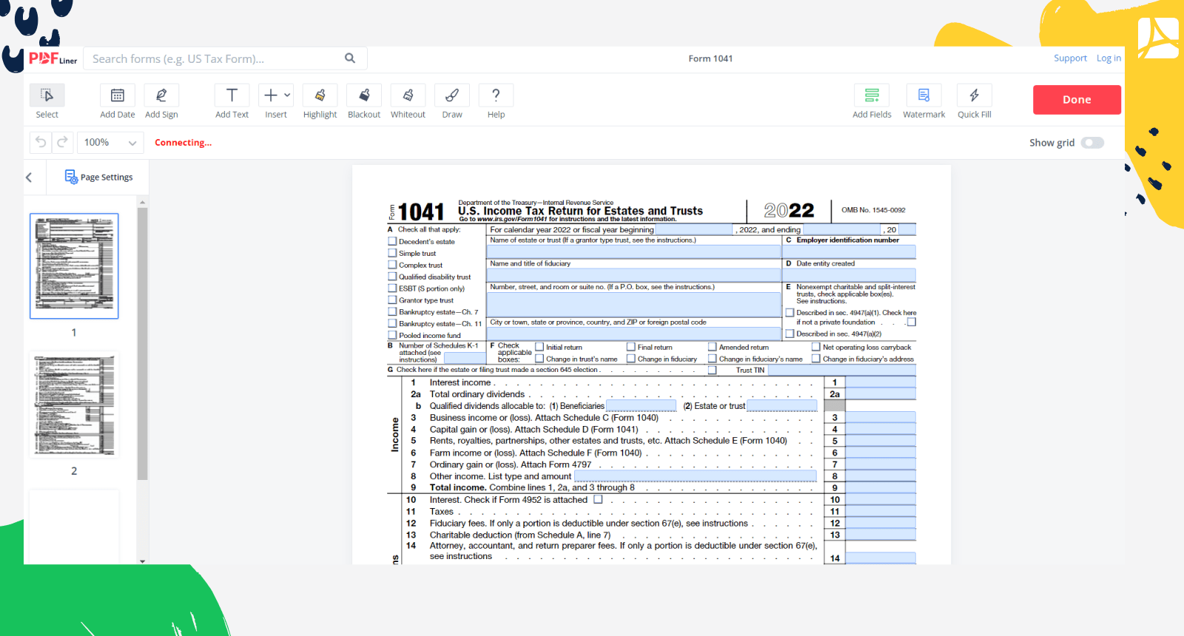The width and height of the screenshot is (1184, 636).
Task: Open Page Settings
Action: (x=99, y=177)
